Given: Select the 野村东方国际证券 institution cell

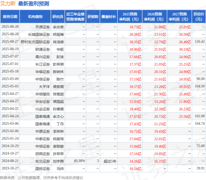Looking at the screenshot, I should [35, 42].
